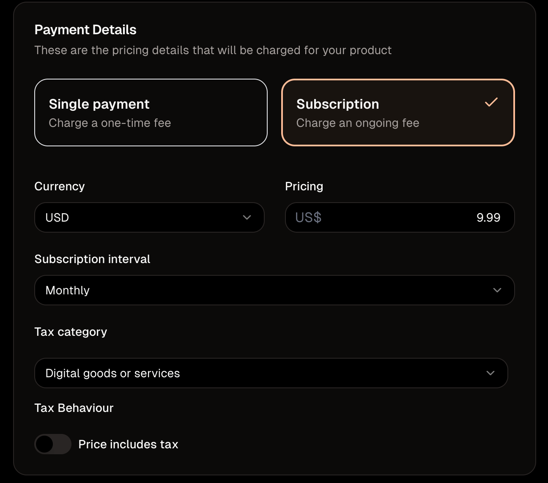Open the Digital goods or services dropdown
This screenshot has height=483, width=548.
[x=271, y=373]
